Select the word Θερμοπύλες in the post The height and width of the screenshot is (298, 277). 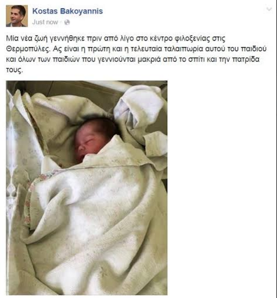pos(28,49)
